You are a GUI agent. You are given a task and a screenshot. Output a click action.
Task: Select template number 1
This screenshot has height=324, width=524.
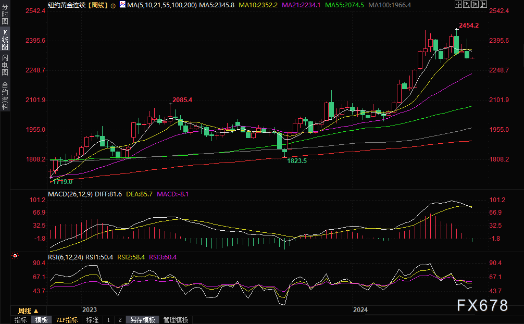pyautogui.click(x=108, y=320)
